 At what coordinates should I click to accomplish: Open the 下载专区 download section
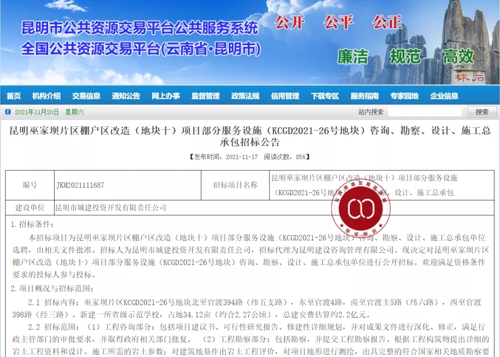tap(325, 96)
